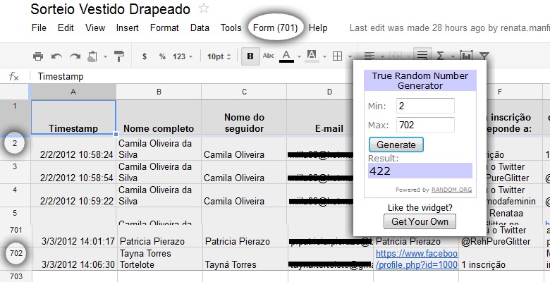Image resolution: width=550 pixels, height=282 pixels.
Task: Click cell with 2/2/2012 10:58:24
Action: pyautogui.click(x=73, y=149)
